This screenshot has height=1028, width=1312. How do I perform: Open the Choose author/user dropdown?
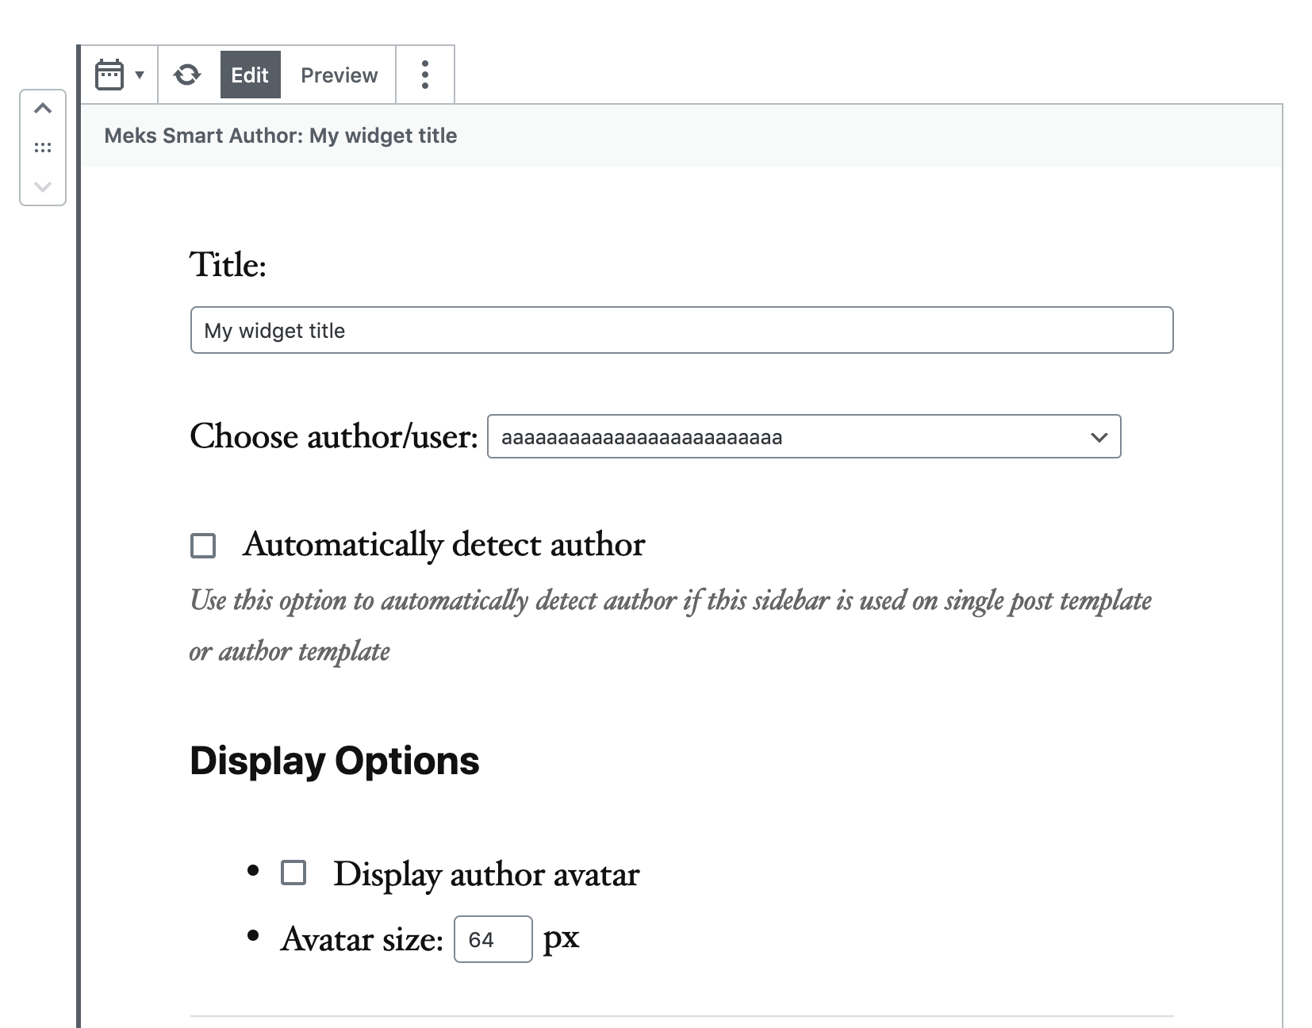pos(804,437)
